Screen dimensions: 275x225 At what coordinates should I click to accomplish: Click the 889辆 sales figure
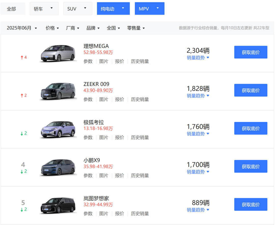(x=201, y=203)
